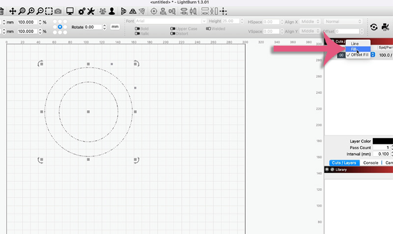Choose Fill in the mode popup menu

coord(354,49)
